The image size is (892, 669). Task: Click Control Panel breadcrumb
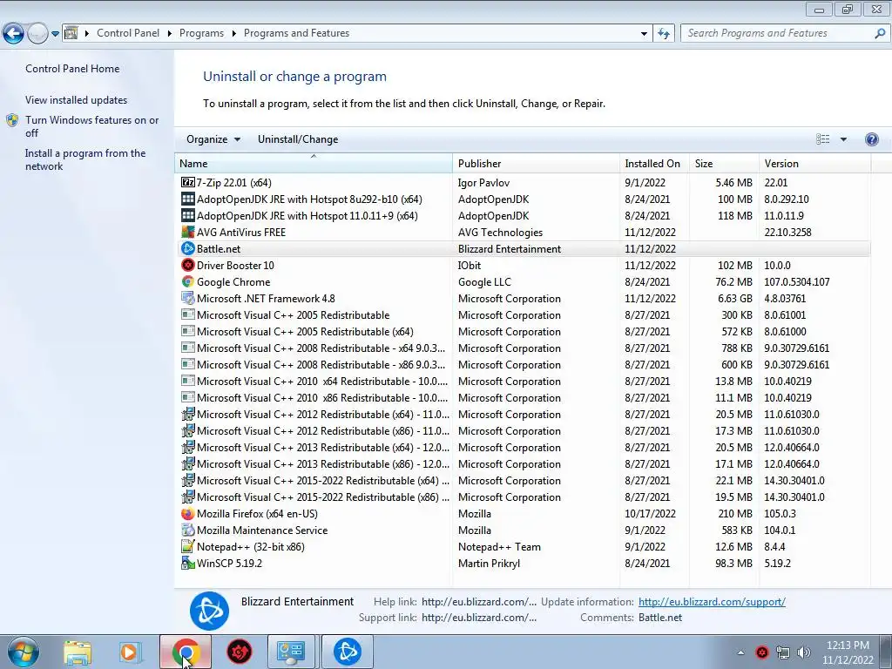[128, 33]
